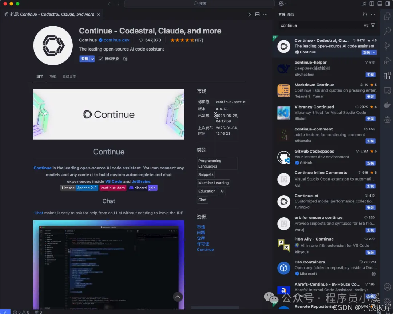Install the continue-helper extension
The width and height of the screenshot is (393, 314).
click(x=370, y=75)
